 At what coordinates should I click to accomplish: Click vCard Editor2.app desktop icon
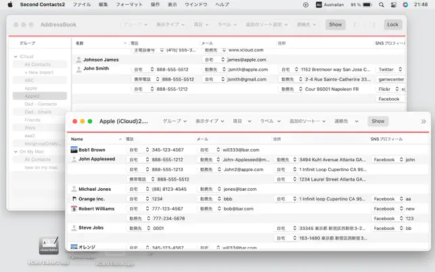(49, 245)
